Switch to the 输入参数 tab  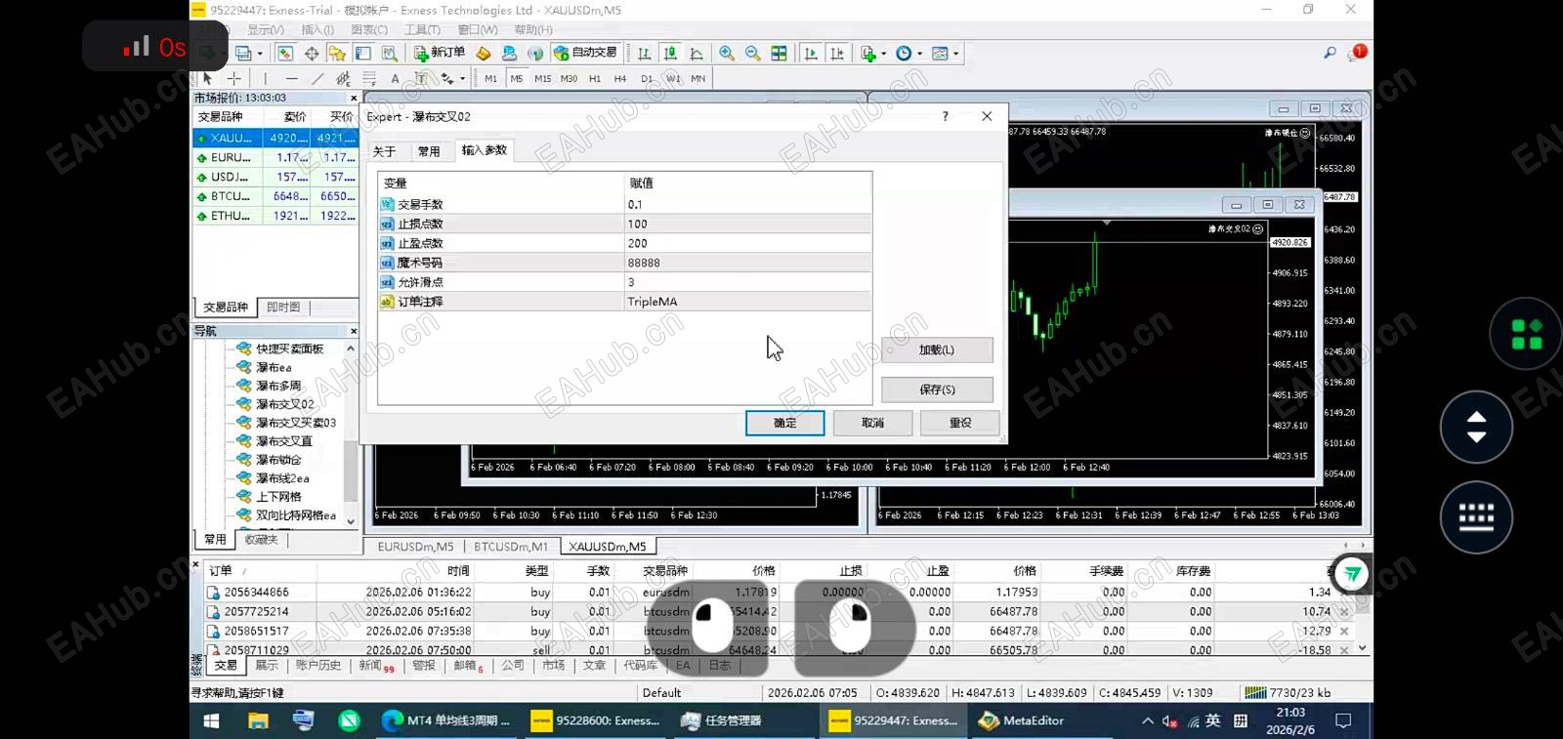(x=485, y=150)
